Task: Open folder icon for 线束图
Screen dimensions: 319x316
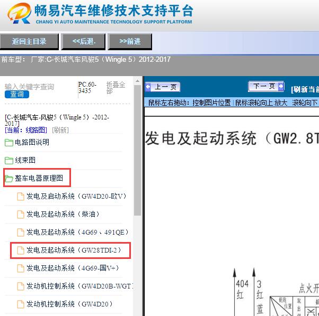Action: point(9,161)
